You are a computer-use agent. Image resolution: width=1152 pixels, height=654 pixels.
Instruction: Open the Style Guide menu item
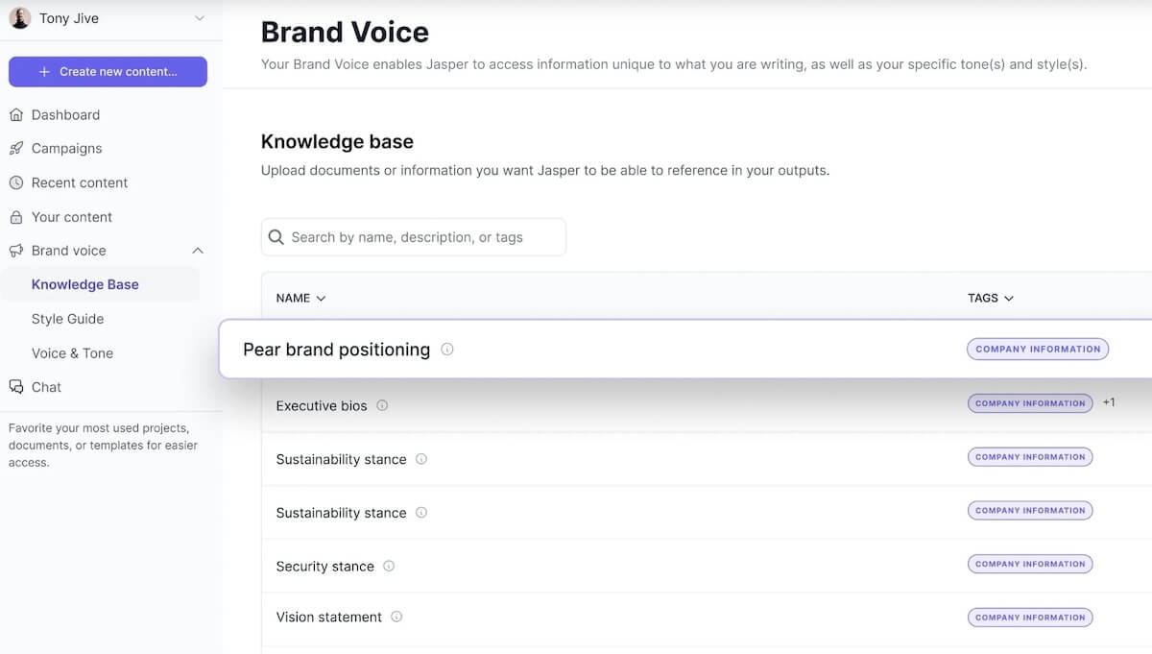(x=67, y=319)
